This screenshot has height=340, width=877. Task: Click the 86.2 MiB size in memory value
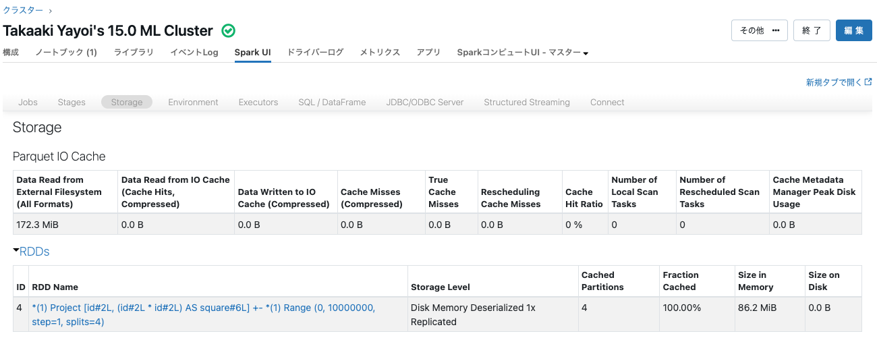click(x=758, y=308)
